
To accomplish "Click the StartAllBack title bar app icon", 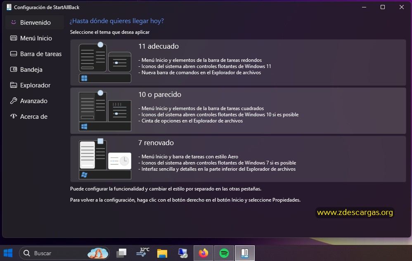I will pyautogui.click(x=9, y=7).
